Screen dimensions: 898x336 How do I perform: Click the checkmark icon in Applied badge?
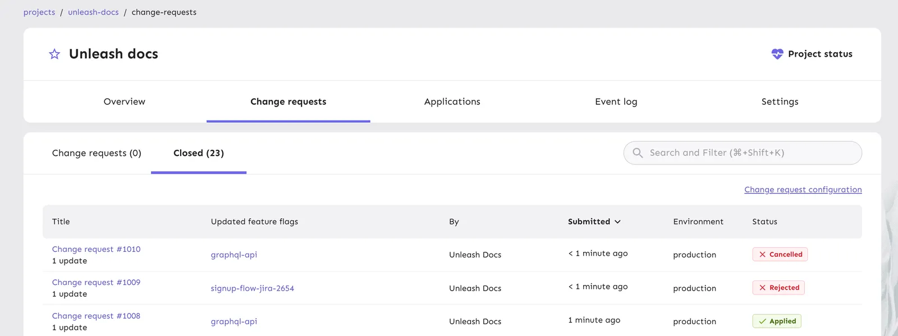point(762,321)
